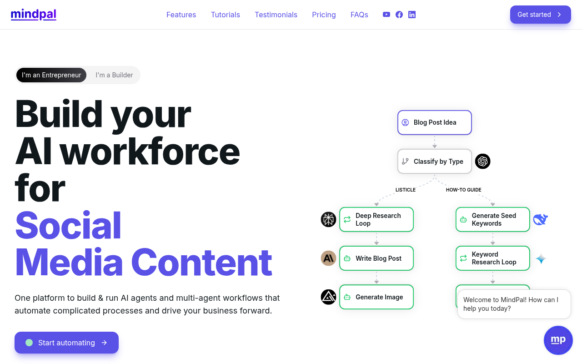Viewport: 582px width, 364px height.
Task: Go to the Pricing section
Action: [324, 15]
